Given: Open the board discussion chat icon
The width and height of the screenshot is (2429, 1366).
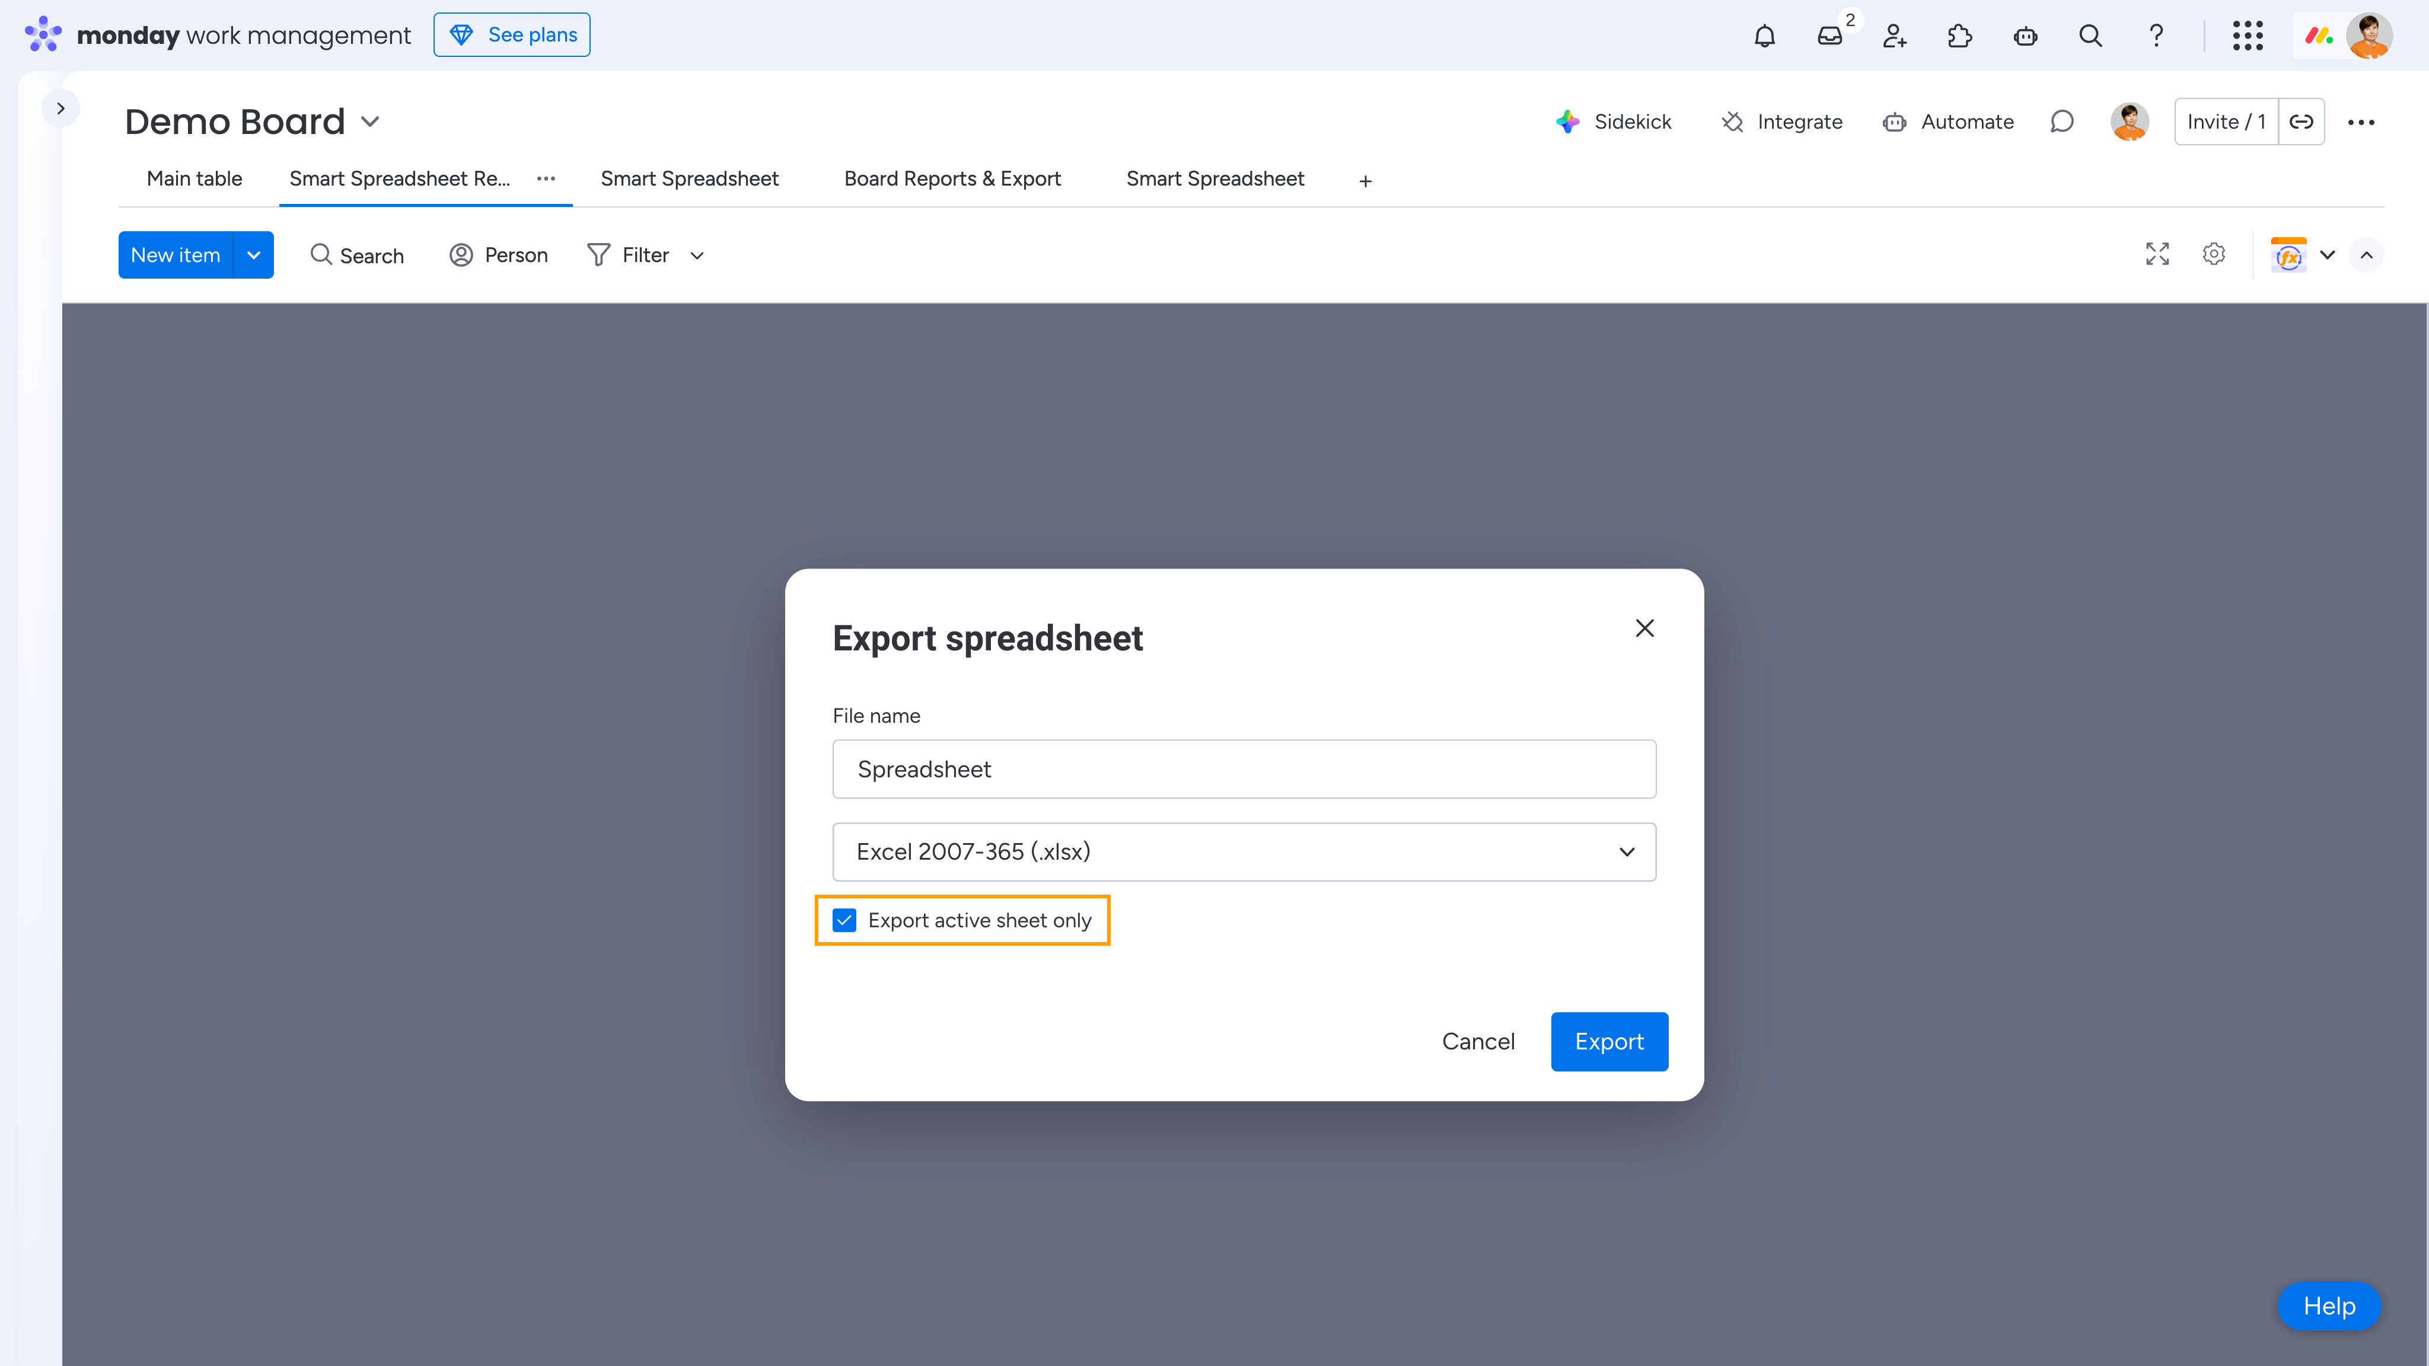Looking at the screenshot, I should click(2062, 122).
